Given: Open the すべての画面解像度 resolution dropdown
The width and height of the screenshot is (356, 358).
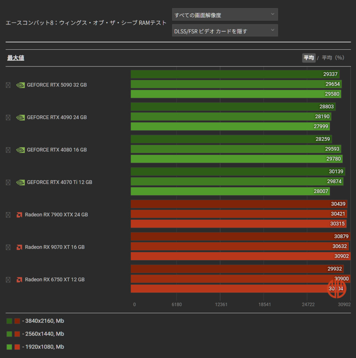Looking at the screenshot, I should (225, 14).
